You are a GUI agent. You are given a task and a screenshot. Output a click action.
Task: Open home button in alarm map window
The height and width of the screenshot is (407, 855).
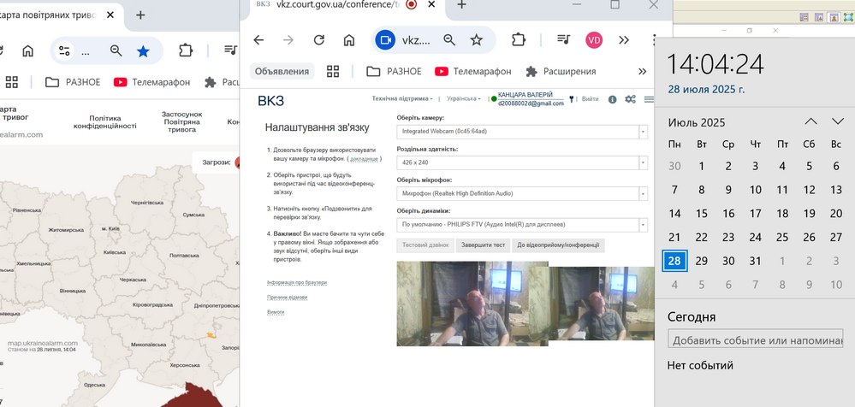coord(27,51)
